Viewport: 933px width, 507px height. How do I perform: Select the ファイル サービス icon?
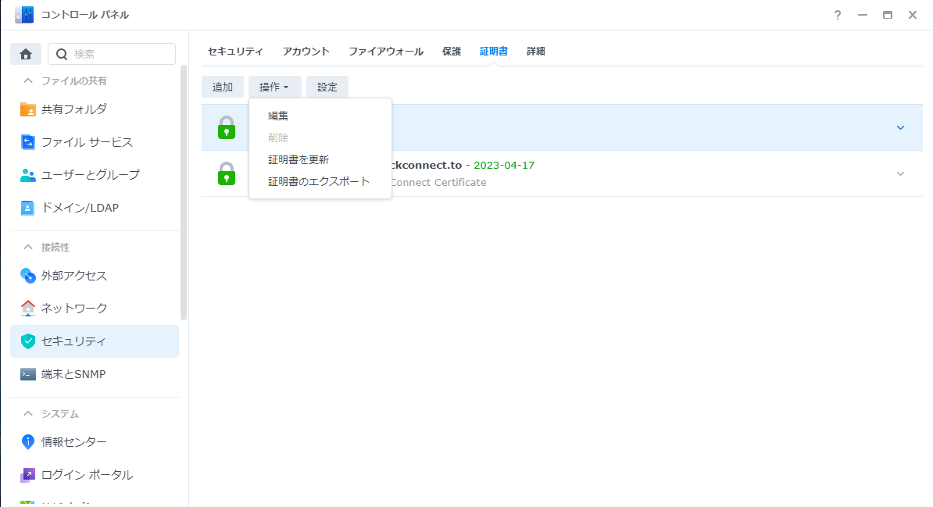(x=28, y=142)
